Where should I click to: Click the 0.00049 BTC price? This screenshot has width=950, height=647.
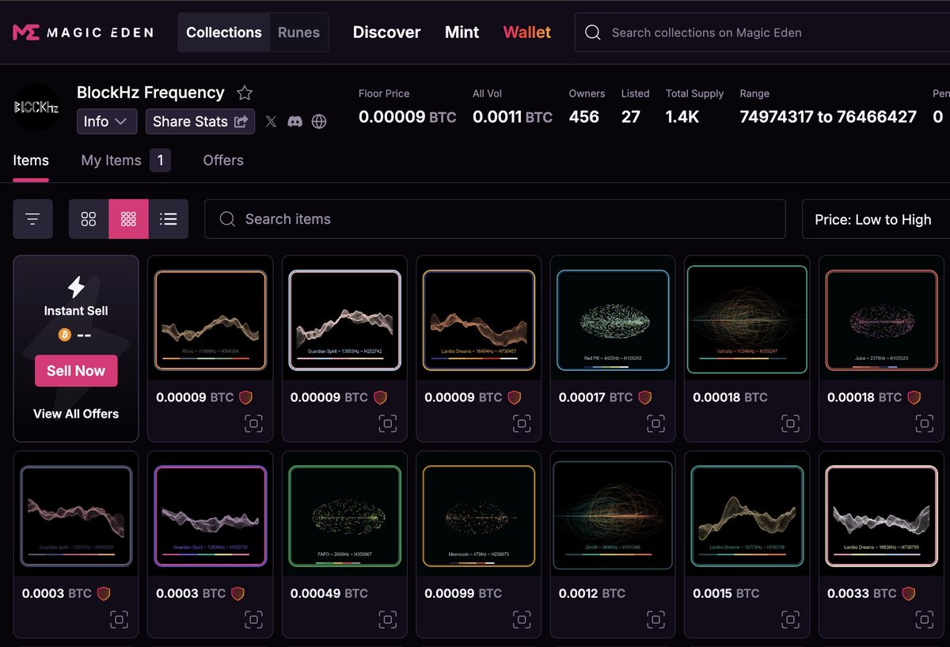[329, 593]
